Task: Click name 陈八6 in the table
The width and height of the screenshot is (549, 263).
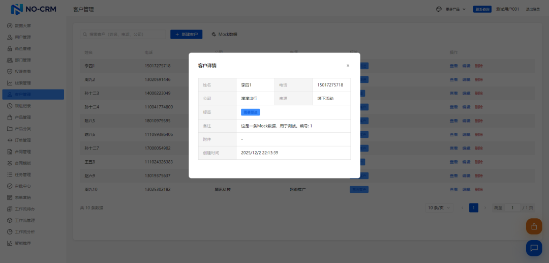Action: 90,134
